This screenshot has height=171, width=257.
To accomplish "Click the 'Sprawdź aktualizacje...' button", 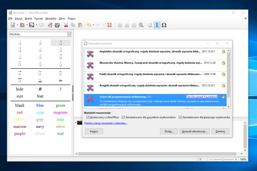I will 194,131.
